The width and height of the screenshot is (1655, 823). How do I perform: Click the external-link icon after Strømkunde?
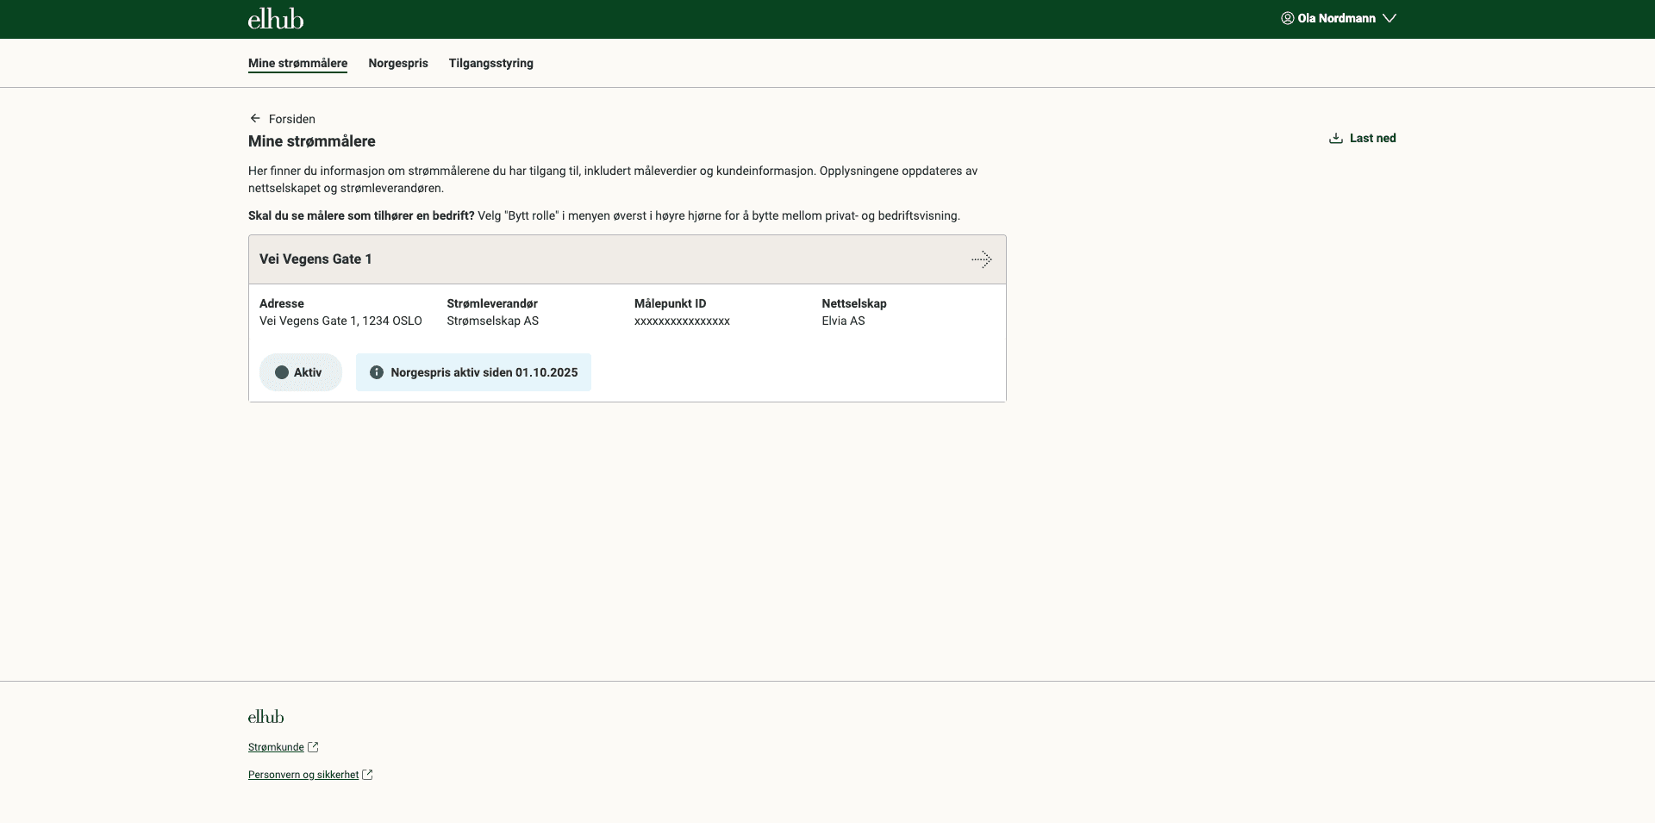point(313,747)
